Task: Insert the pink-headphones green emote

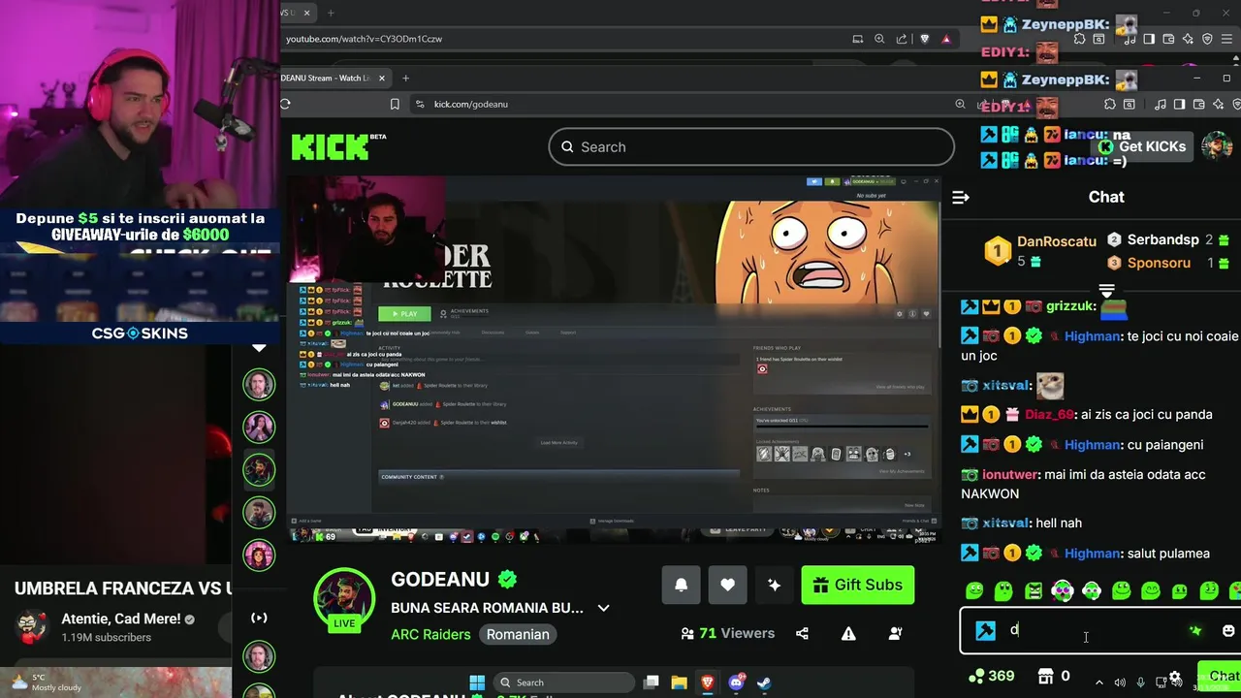Action: tap(1063, 590)
